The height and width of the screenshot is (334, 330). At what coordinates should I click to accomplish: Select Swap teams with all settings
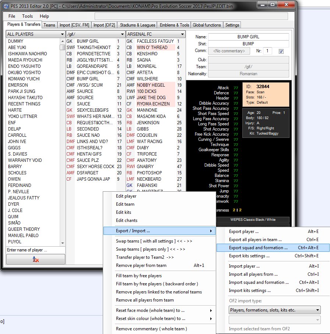point(159,241)
